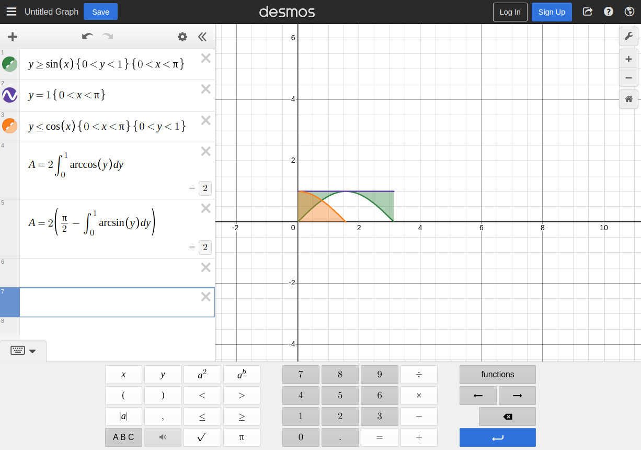Screen dimensions: 641x450
Task: Zoom out on the graph
Action: [628, 77]
